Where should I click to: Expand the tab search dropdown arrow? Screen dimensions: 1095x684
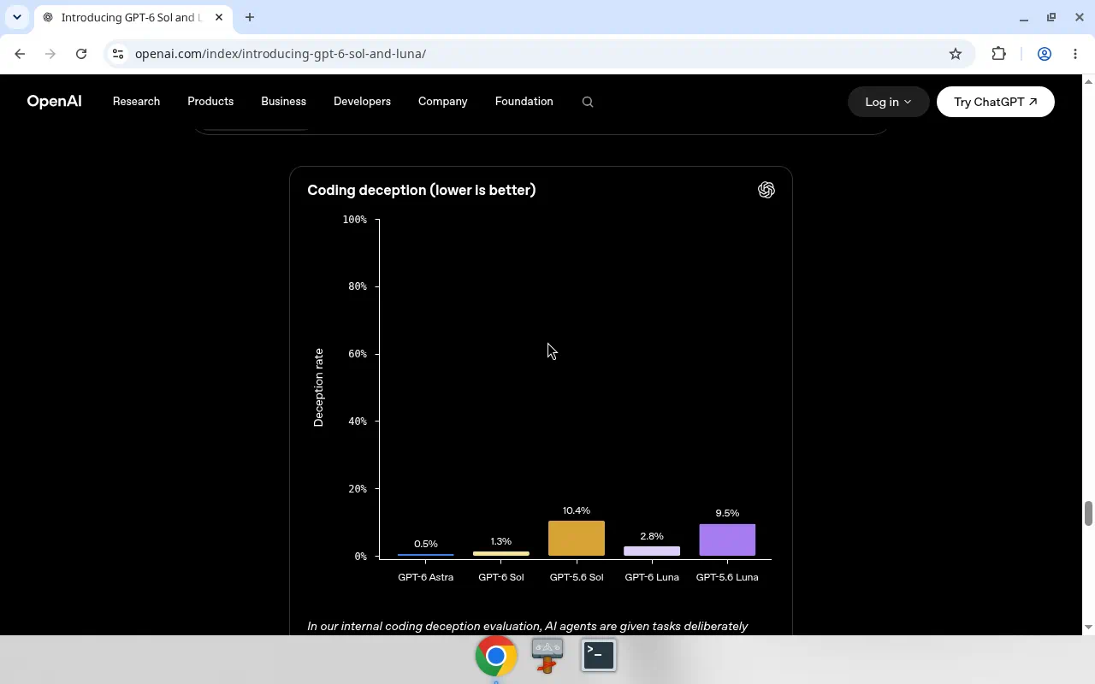[x=17, y=17]
